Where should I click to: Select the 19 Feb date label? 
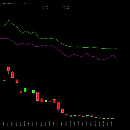coord(37,124)
